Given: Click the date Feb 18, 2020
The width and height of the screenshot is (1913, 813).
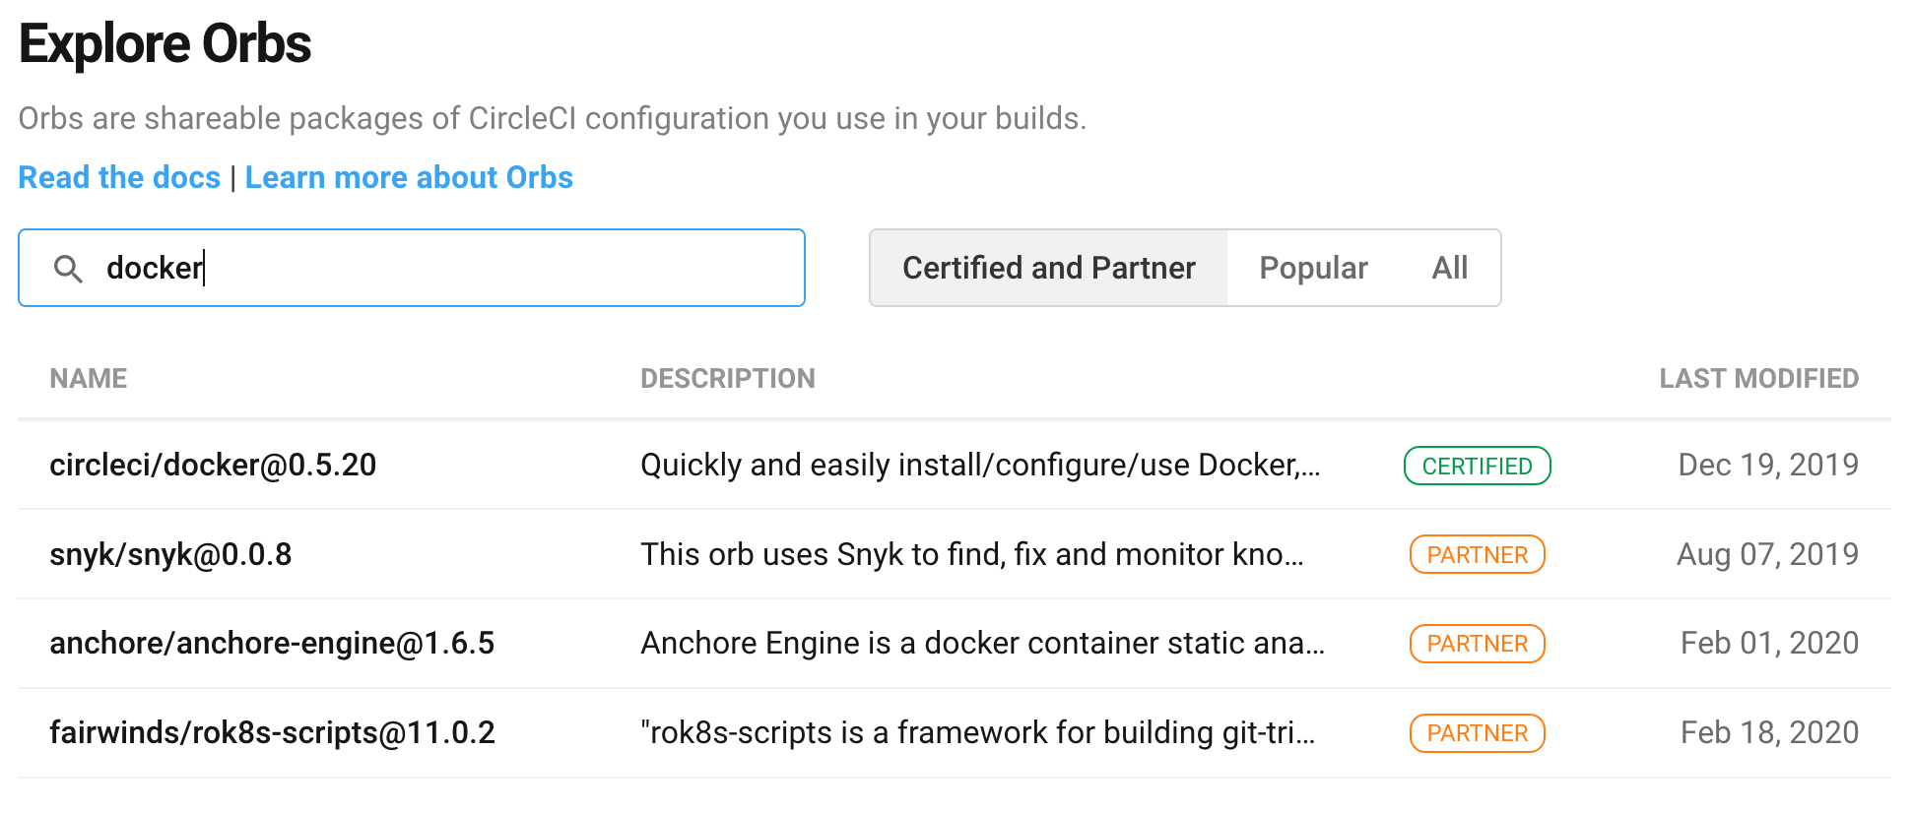Looking at the screenshot, I should [x=1769, y=732].
